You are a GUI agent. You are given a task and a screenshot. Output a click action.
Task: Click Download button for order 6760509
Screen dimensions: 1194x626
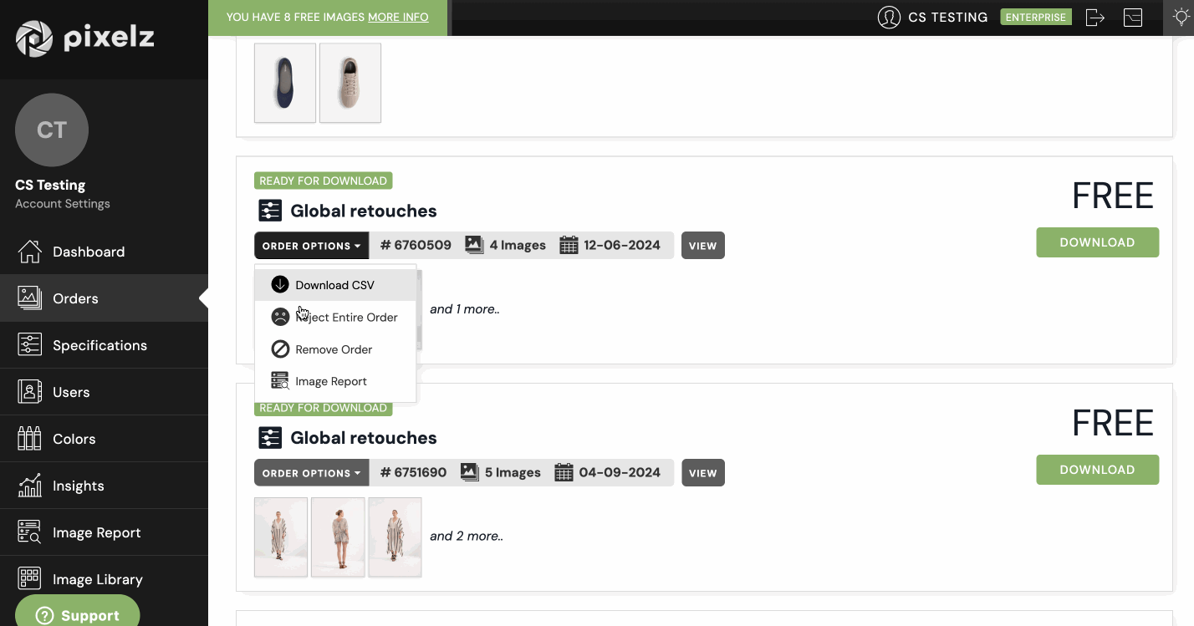pos(1097,242)
